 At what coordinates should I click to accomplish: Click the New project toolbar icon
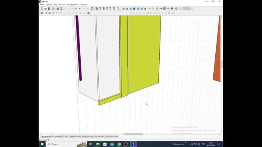click(42, 9)
